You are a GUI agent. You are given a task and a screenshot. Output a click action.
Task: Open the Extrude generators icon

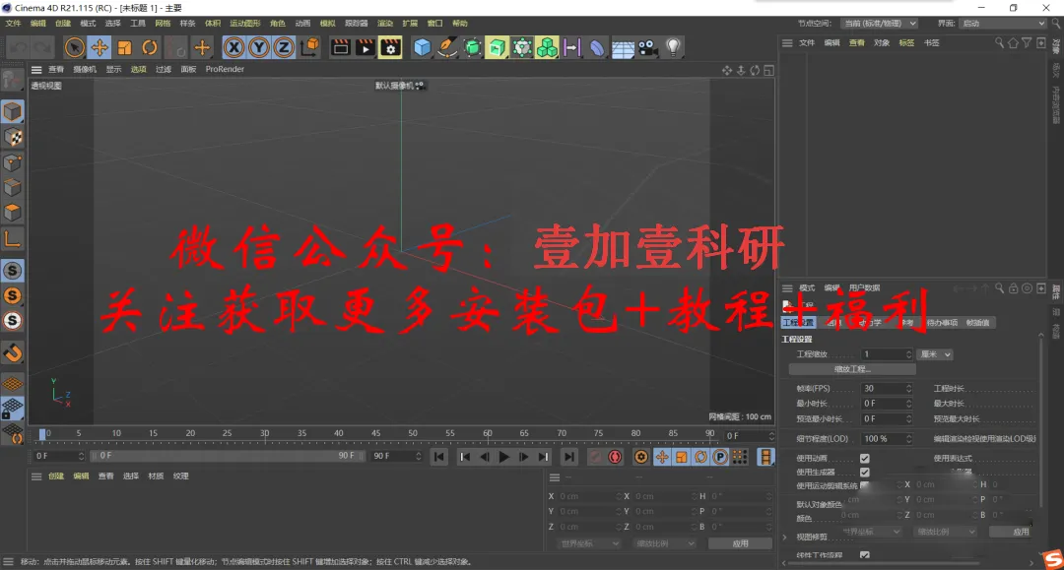[x=497, y=47]
